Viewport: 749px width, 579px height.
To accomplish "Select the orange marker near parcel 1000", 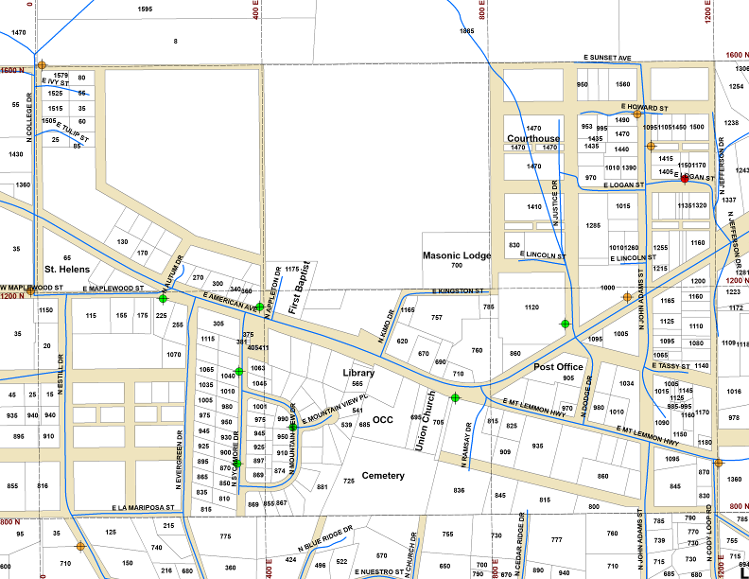I will 626,297.
